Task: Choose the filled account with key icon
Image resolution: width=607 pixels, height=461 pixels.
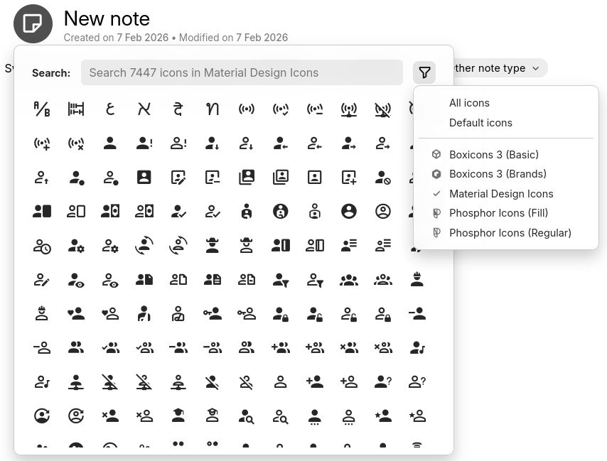Action: point(213,313)
